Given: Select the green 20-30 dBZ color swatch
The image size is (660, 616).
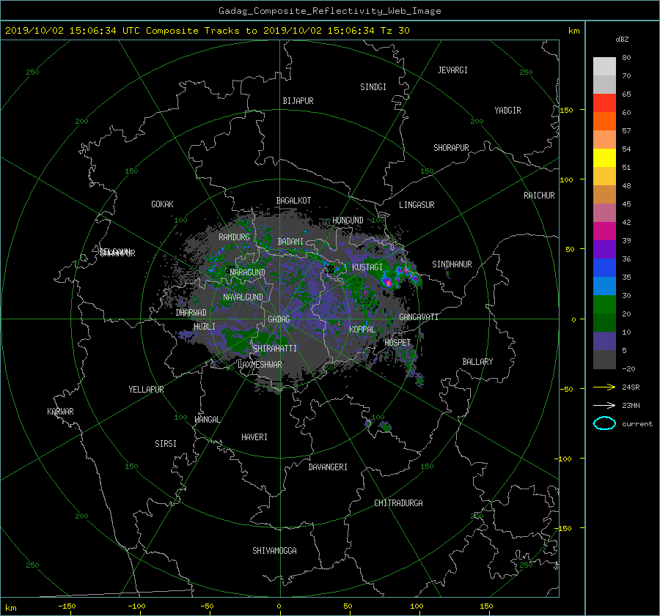Looking at the screenshot, I should pos(604,304).
